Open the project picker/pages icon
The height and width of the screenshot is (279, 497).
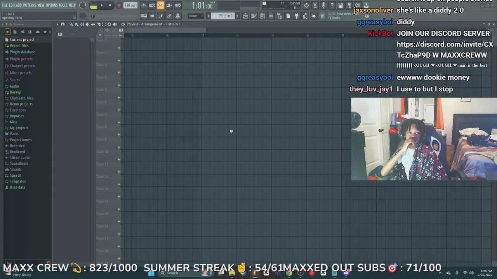click(288, 16)
